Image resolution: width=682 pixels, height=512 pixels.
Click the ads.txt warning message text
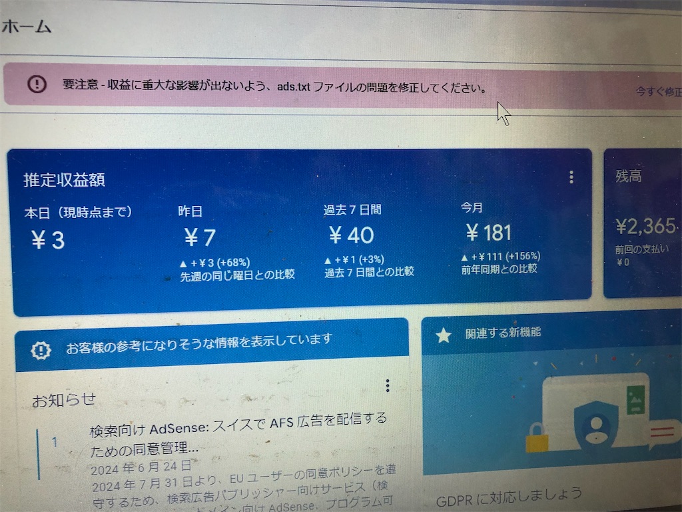pyautogui.click(x=275, y=86)
